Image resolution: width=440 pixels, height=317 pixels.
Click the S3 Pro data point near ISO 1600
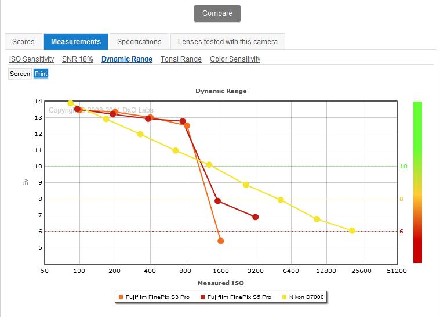point(220,241)
